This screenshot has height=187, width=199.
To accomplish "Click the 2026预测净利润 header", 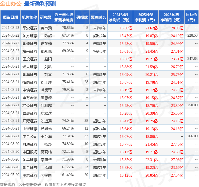I will pyautogui.click(x=171, y=17).
